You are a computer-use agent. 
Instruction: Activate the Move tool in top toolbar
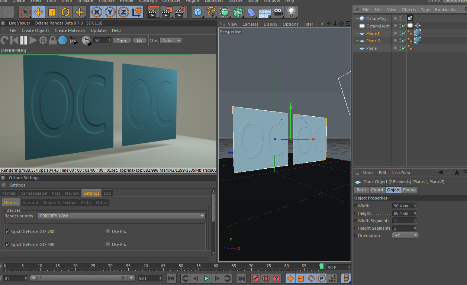(x=39, y=12)
